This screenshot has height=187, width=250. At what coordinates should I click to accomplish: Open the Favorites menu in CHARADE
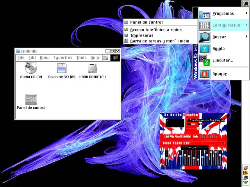63,58
